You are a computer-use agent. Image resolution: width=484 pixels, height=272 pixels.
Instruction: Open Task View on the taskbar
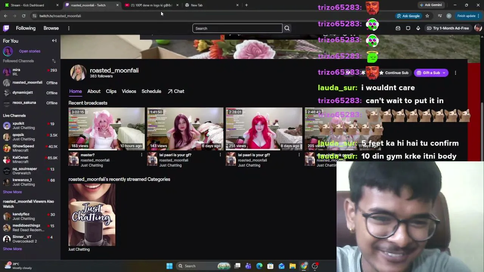pyautogui.click(x=237, y=266)
